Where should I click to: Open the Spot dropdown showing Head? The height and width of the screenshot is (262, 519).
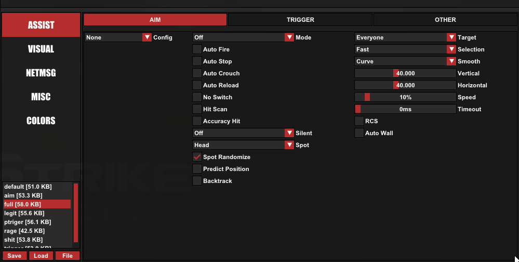point(243,145)
